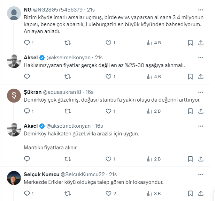This screenshot has height=201, width=215.
Task: Open @akselmelkonyan profile handle link
Action: tap(68, 58)
